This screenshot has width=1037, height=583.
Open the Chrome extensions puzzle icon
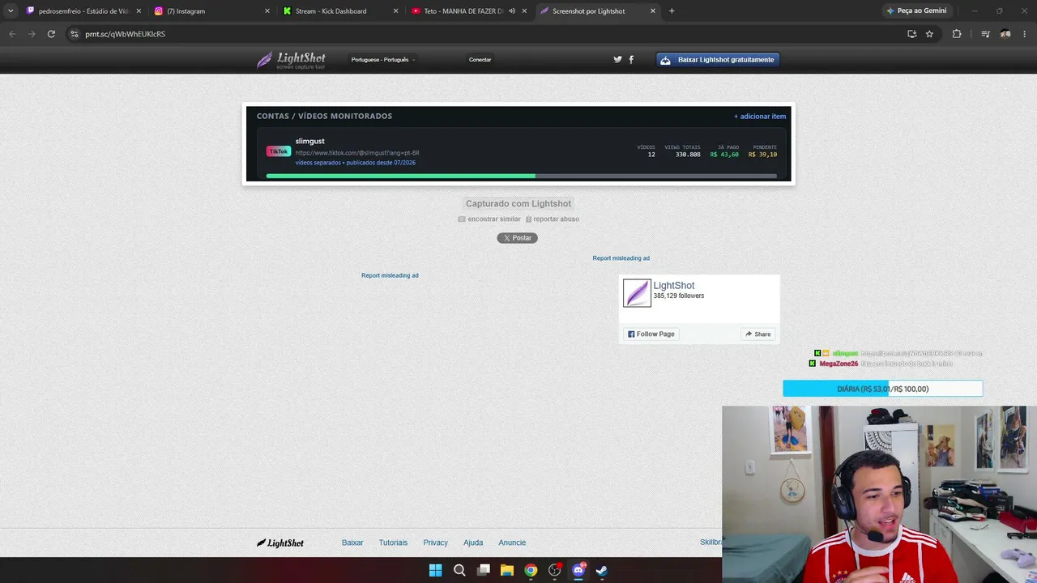pos(957,34)
